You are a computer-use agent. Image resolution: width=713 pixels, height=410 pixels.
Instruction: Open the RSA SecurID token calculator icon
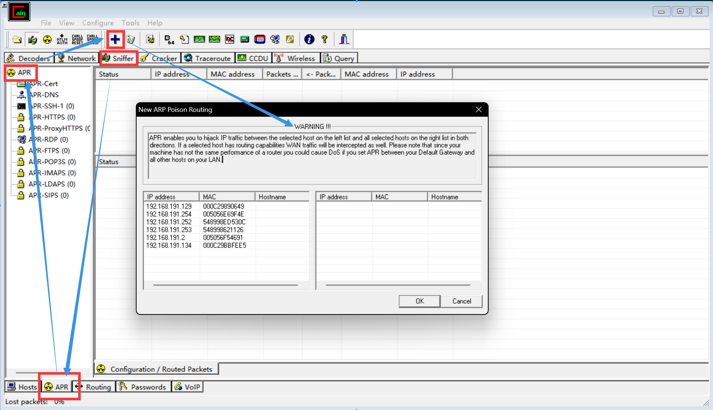260,39
